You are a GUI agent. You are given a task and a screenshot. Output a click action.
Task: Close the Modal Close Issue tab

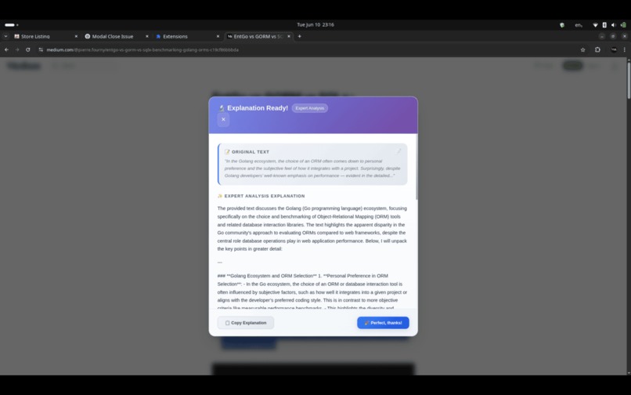(x=147, y=36)
